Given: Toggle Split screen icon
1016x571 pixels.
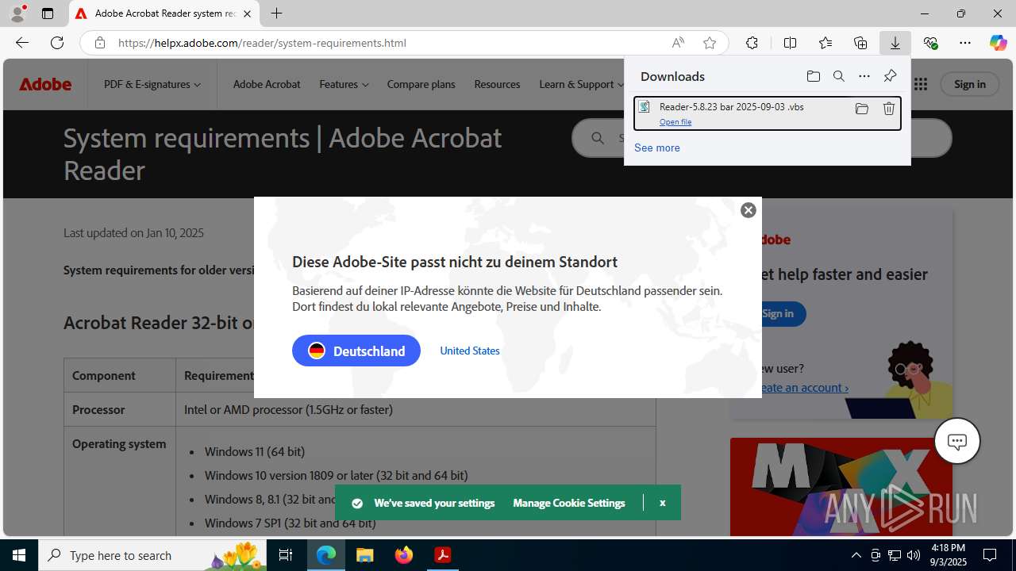Looking at the screenshot, I should [x=790, y=43].
